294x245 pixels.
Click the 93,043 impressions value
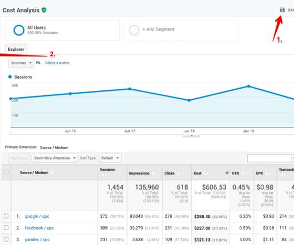coord(136,216)
